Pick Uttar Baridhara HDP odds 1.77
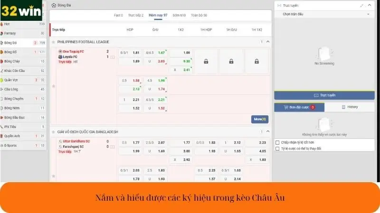 (x=130, y=143)
